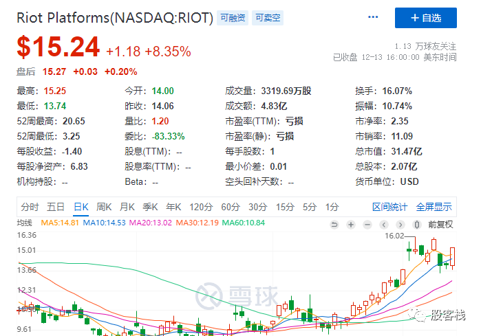Click the MA5:14.81 indicator label
481x336 pixels.
(60, 223)
